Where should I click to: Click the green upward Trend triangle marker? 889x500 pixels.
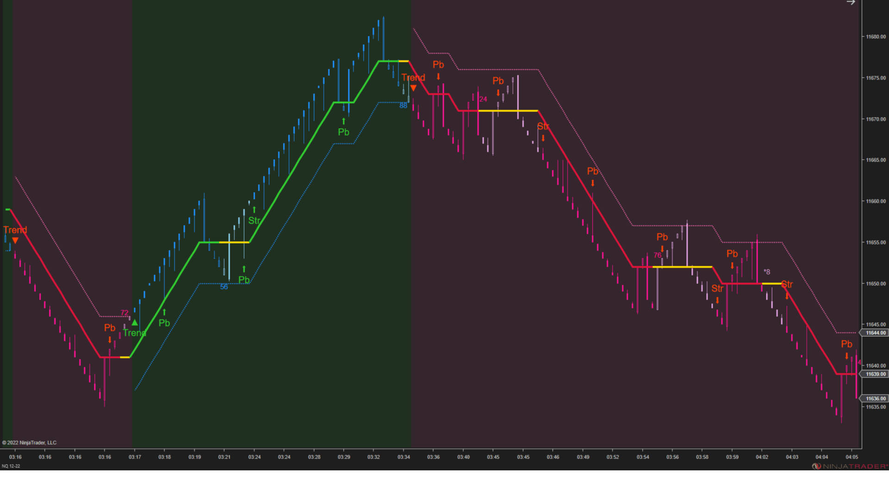tap(135, 322)
